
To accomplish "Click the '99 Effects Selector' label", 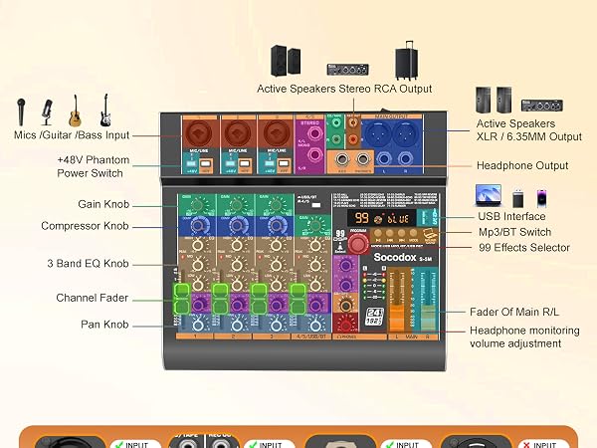I will 524,248.
